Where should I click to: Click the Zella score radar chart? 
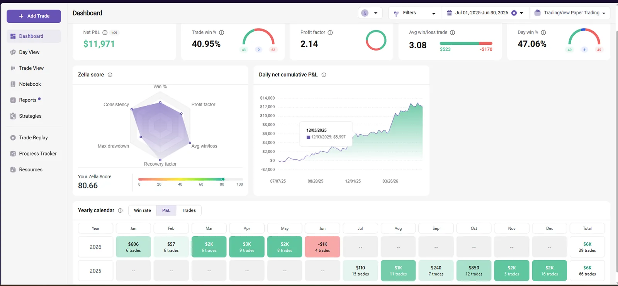pos(160,125)
